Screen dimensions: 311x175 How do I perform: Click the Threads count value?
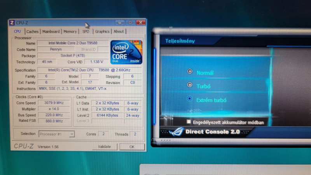tap(135, 134)
